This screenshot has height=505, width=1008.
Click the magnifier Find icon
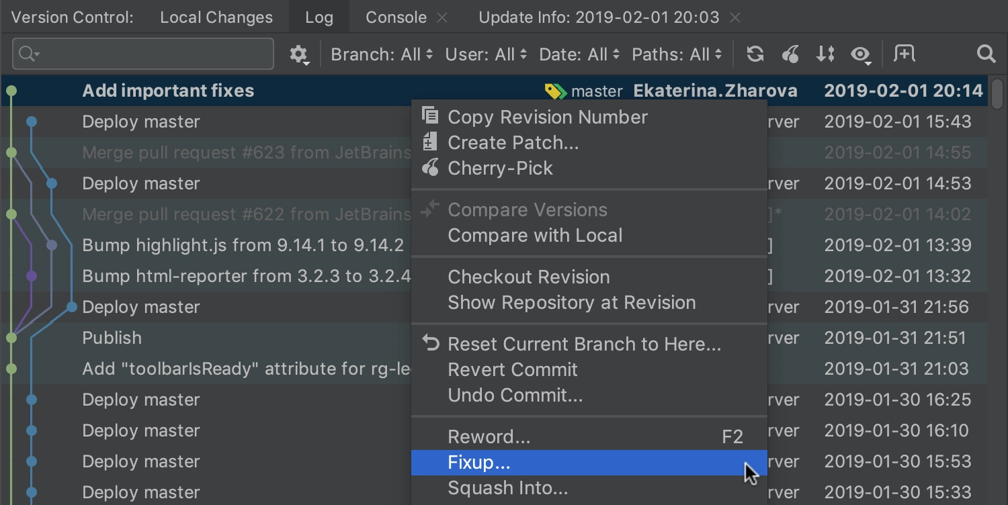point(986,54)
